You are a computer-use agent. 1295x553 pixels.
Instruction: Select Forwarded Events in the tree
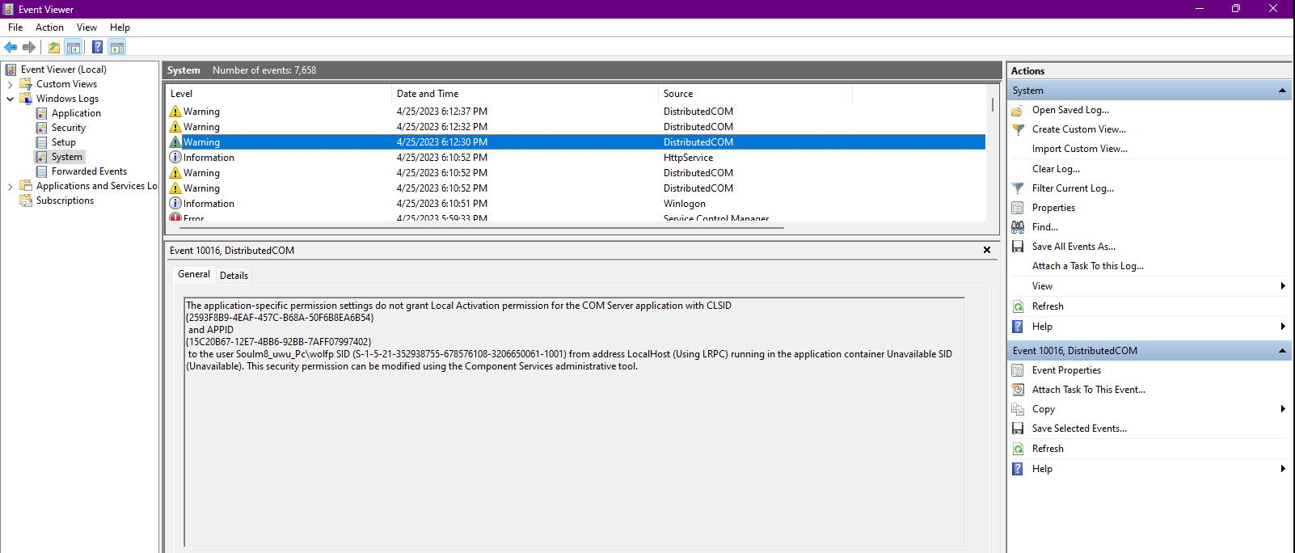(89, 171)
